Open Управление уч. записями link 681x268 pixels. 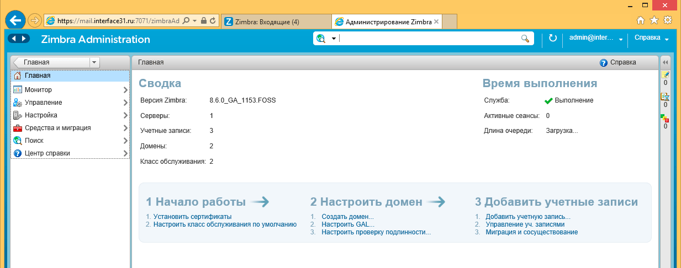525,224
